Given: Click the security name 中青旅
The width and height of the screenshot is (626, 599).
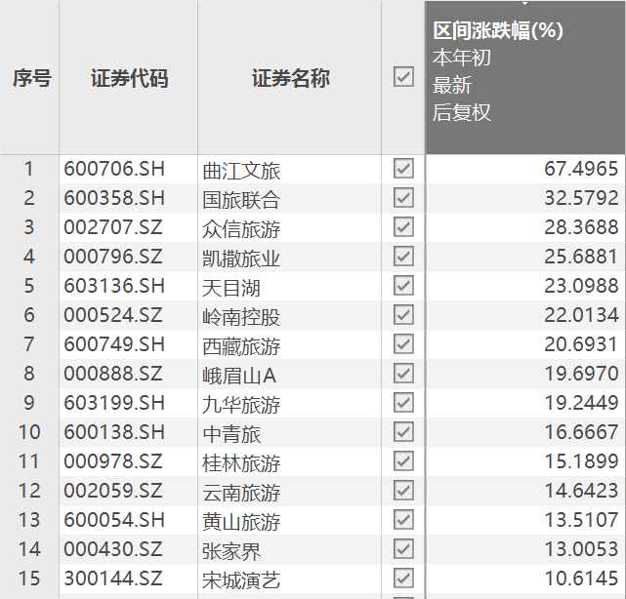Looking at the screenshot, I should coord(231,434).
